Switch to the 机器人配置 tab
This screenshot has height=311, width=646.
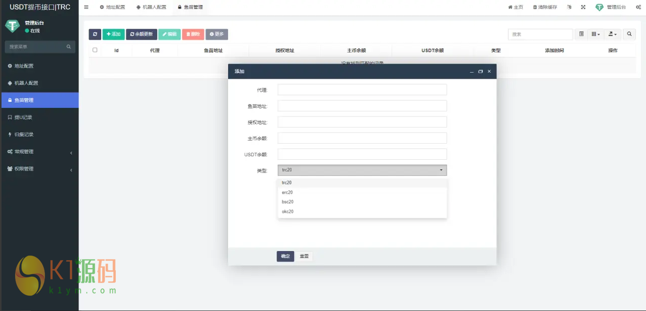click(151, 7)
